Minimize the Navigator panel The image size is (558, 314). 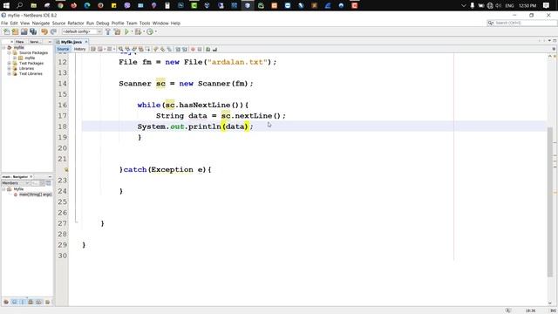50,176
